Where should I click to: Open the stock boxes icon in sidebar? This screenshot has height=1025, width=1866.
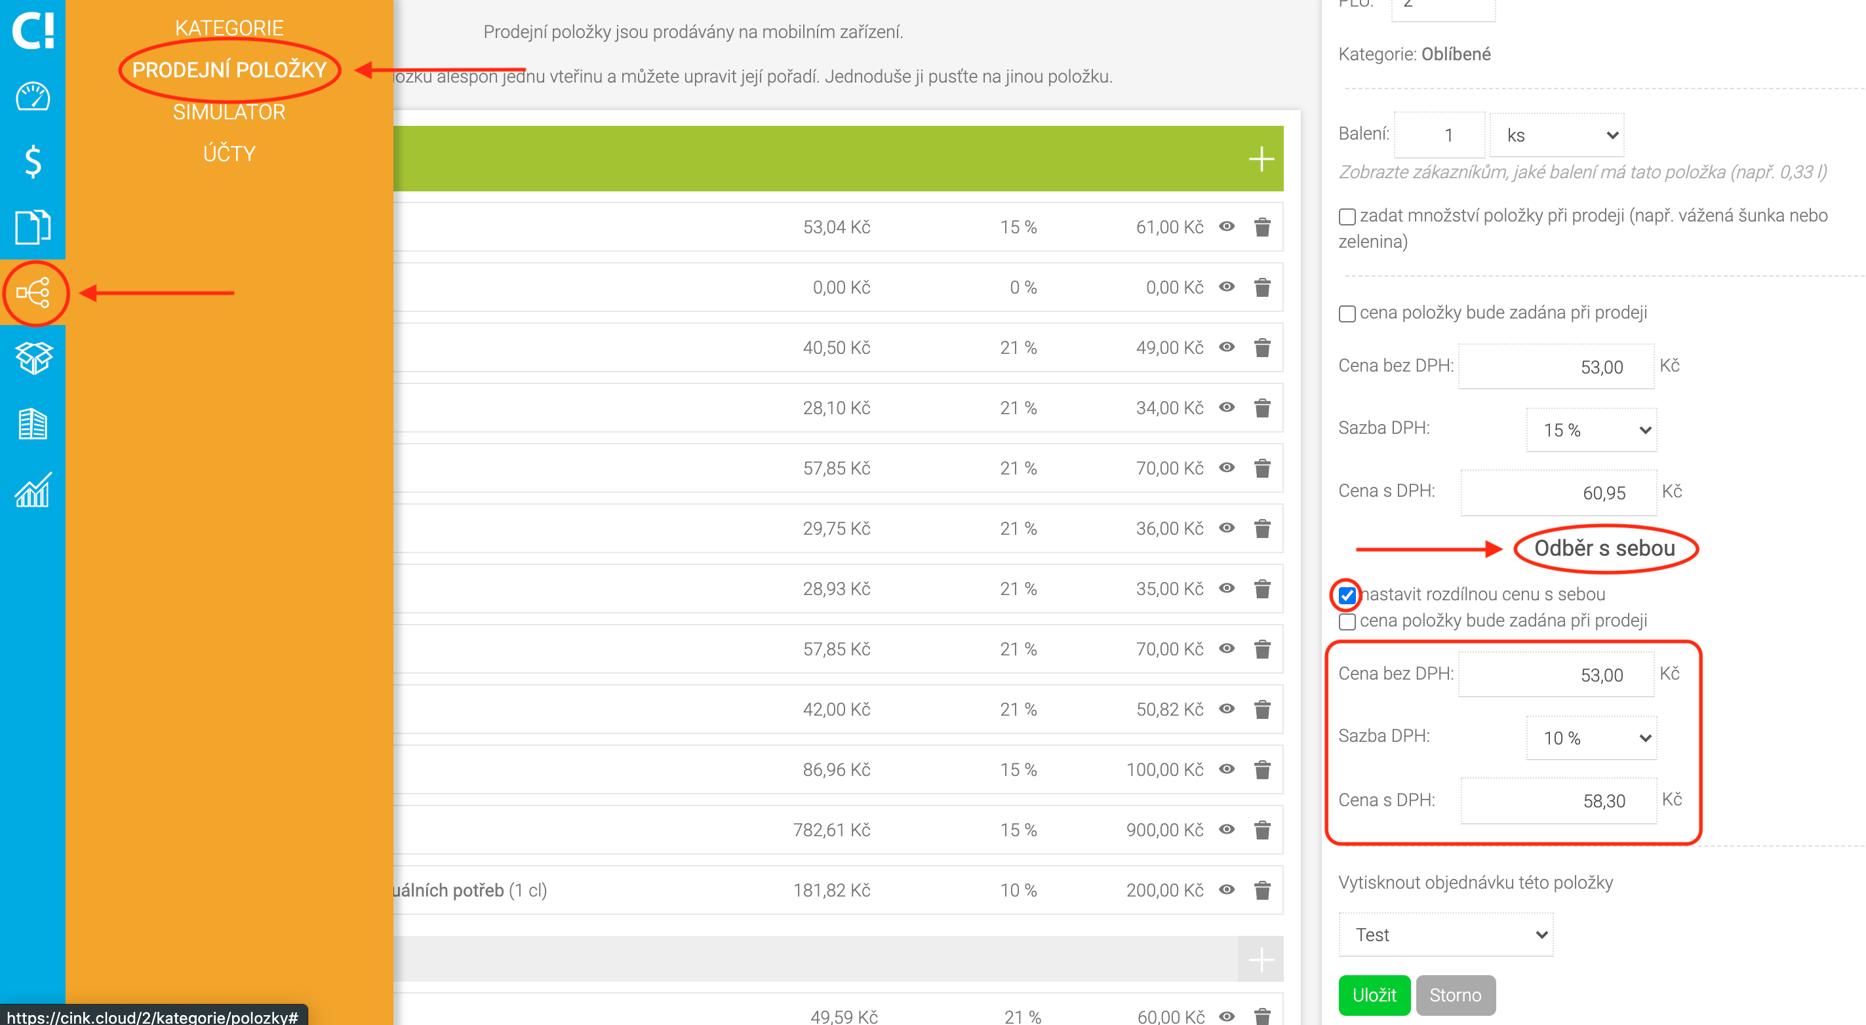coord(33,358)
